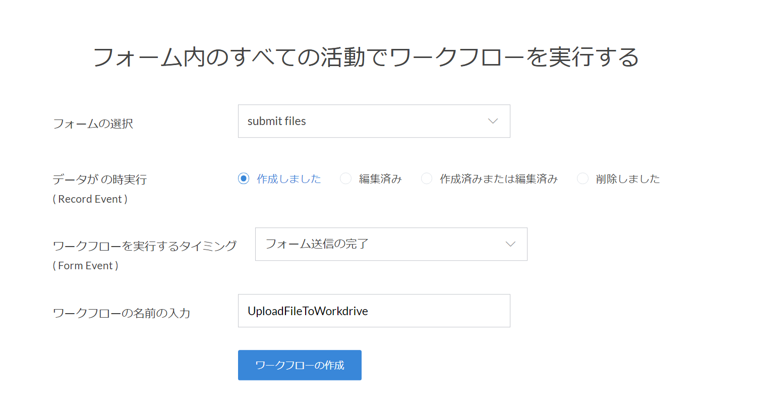The image size is (758, 418).
Task: Click the 削除しました option label text
Action: tap(627, 179)
